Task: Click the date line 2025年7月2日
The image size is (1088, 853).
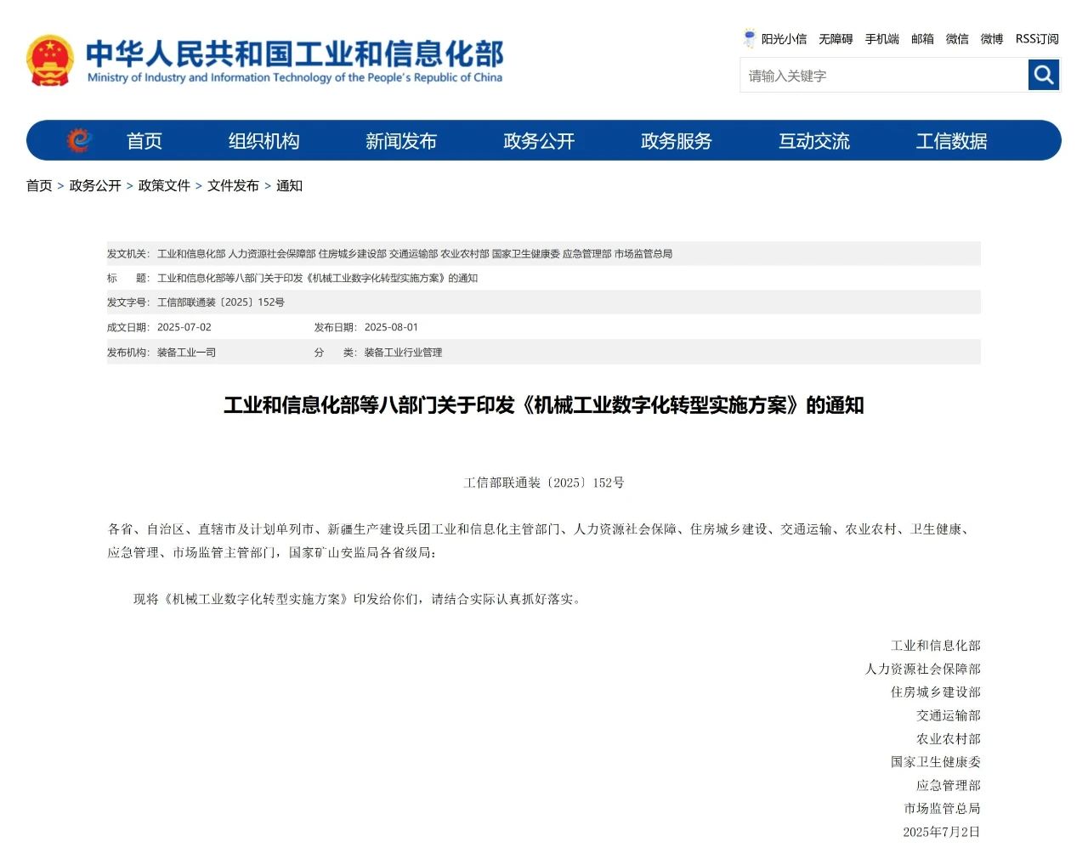Action: coord(942,832)
